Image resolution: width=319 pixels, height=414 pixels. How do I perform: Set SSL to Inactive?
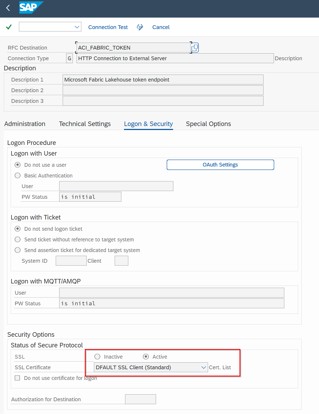tap(97, 357)
